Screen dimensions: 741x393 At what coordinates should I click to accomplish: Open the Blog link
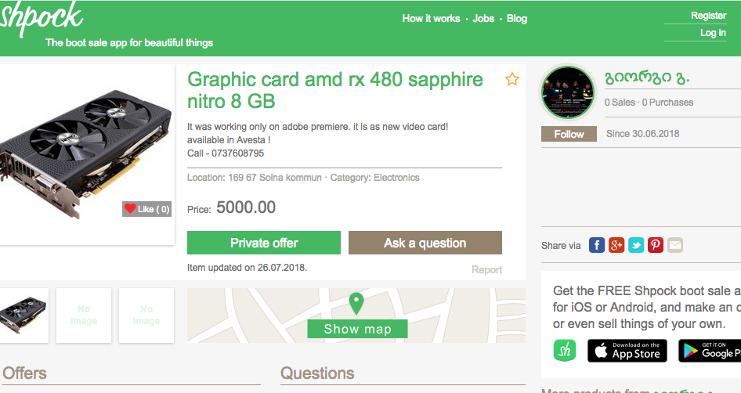click(x=517, y=18)
